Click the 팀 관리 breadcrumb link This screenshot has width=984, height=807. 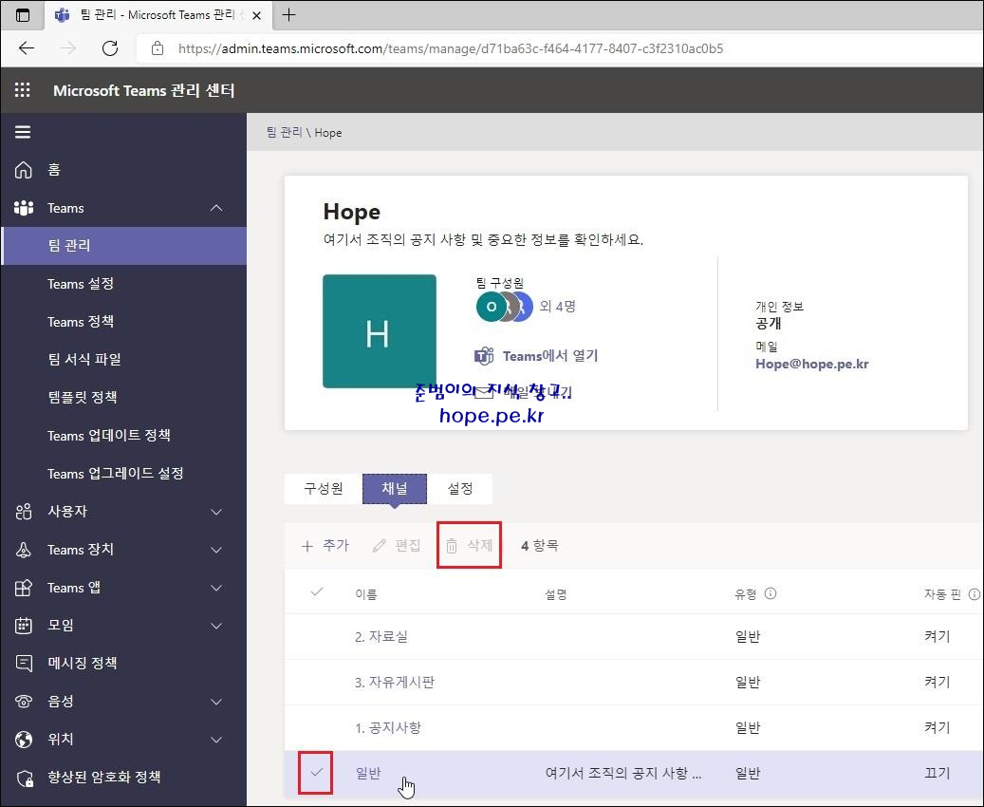[x=285, y=133]
